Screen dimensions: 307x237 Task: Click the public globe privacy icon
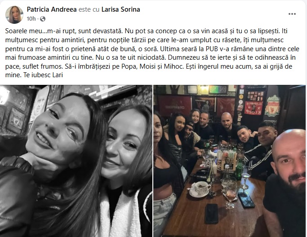pyautogui.click(x=43, y=19)
